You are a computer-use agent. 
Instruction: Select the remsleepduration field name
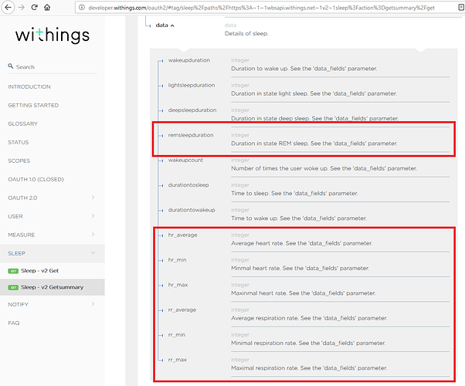coord(191,135)
